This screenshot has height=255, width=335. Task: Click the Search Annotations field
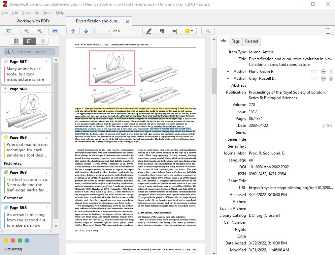(x=29, y=52)
